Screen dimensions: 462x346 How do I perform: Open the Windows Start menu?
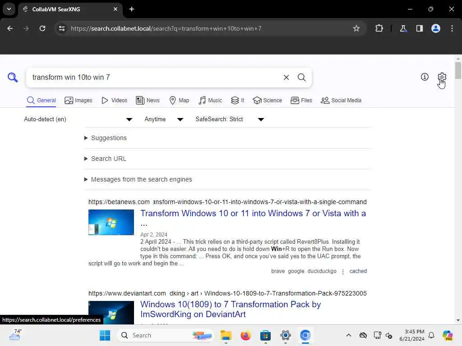pos(105,335)
